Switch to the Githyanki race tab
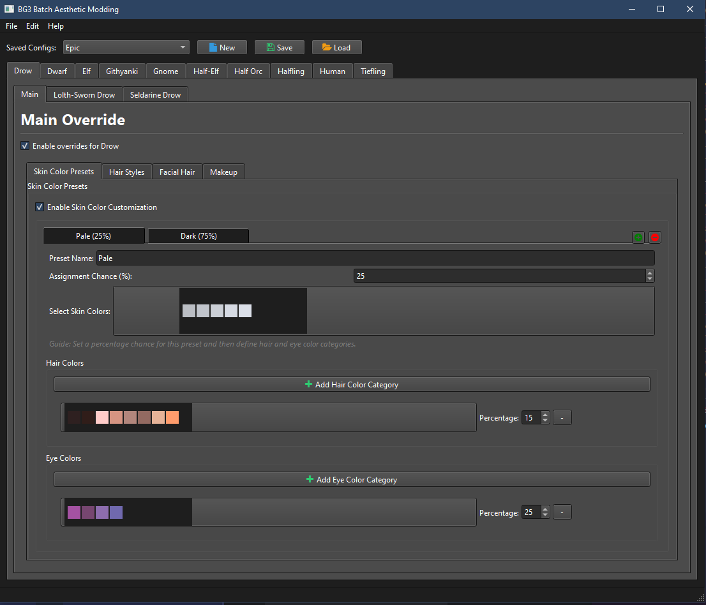The width and height of the screenshot is (706, 605). 122,71
